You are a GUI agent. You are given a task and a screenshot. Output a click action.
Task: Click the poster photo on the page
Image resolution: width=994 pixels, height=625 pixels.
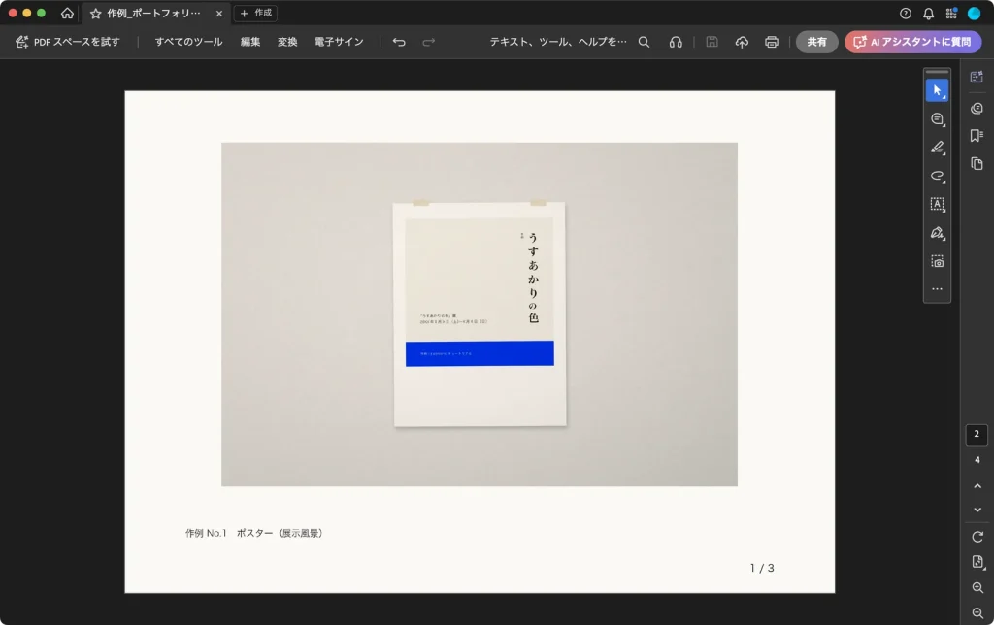click(x=480, y=314)
